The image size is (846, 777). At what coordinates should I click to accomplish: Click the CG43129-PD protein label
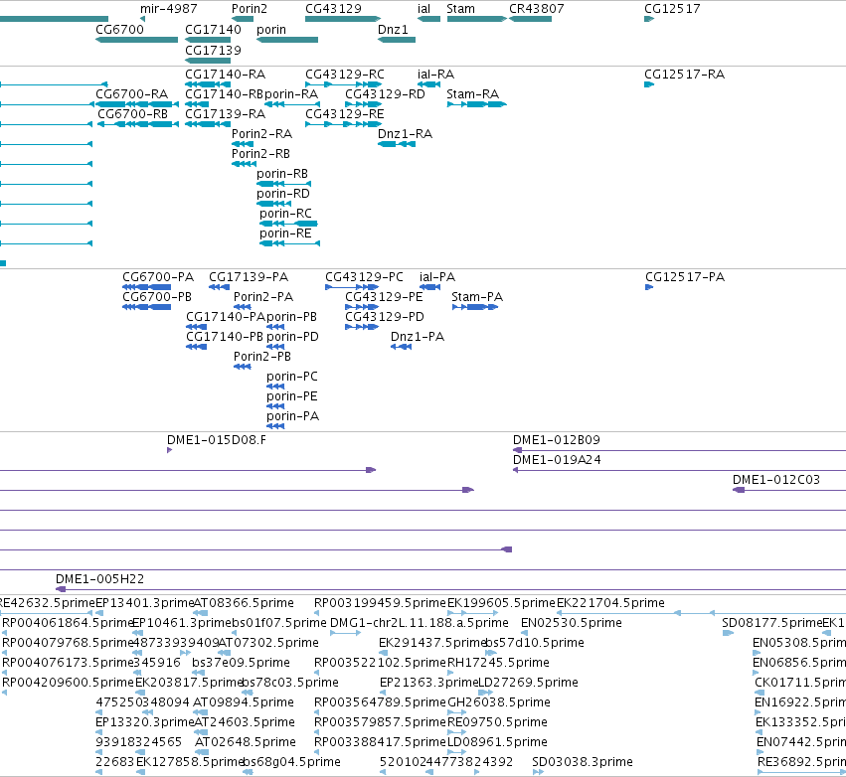pyautogui.click(x=385, y=317)
